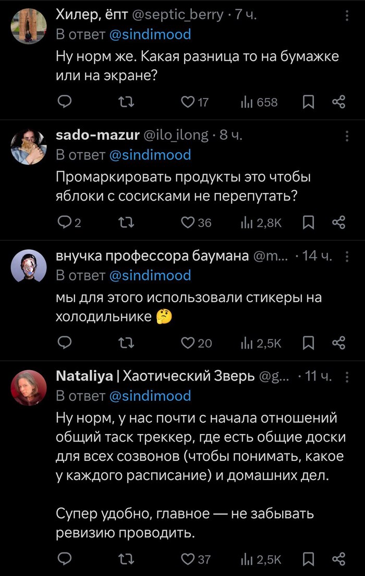Reply to Хилер, ёпт's tweet
This screenshot has width=365, height=576.
(64, 102)
